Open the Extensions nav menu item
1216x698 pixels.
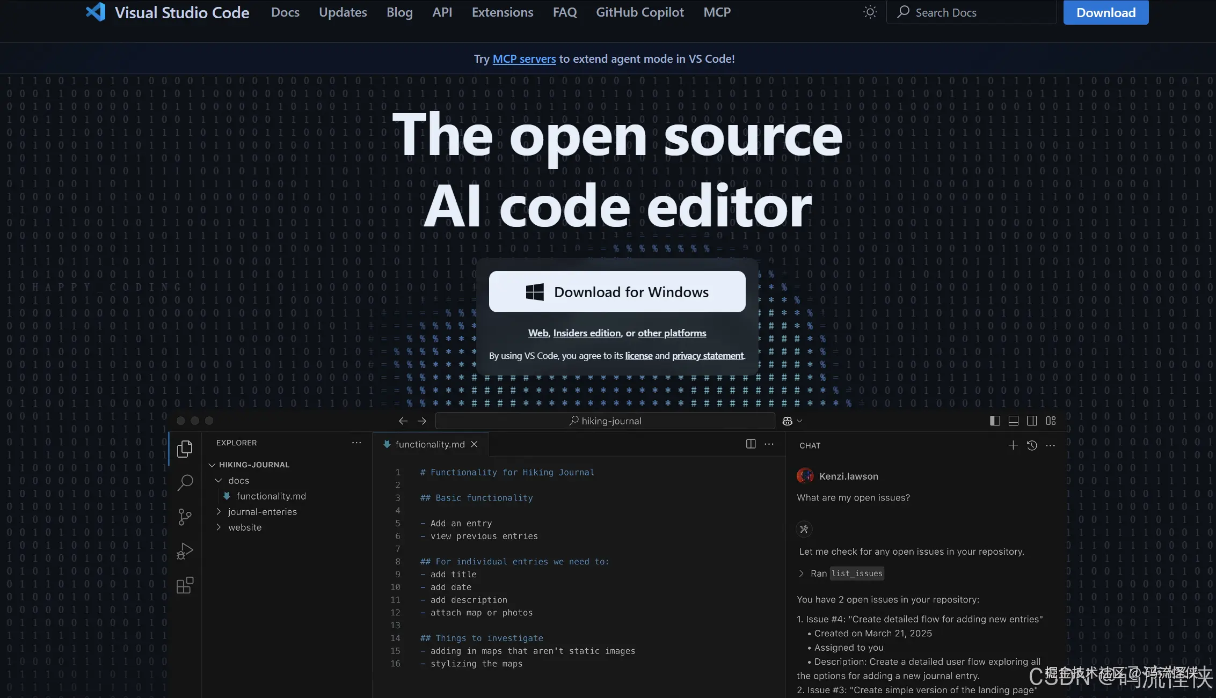[502, 12]
